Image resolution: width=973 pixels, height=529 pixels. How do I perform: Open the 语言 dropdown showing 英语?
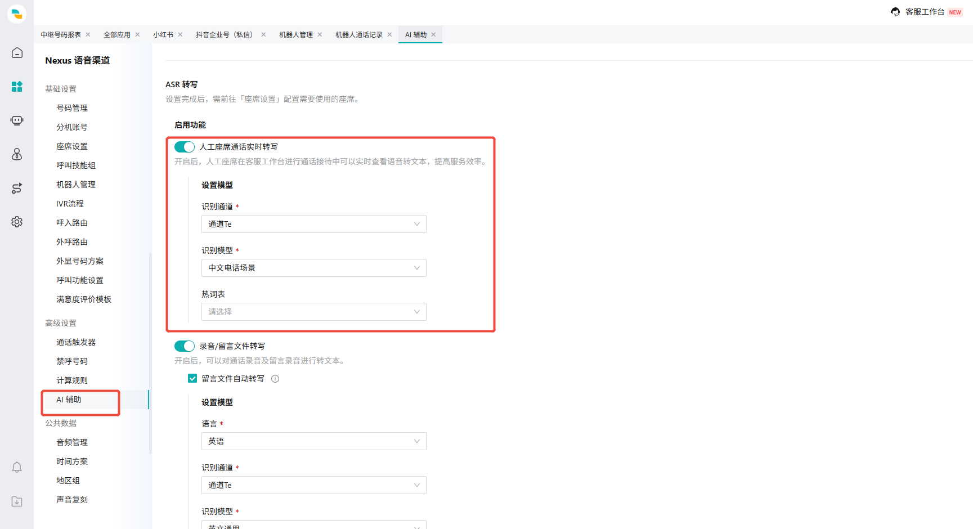(314, 441)
